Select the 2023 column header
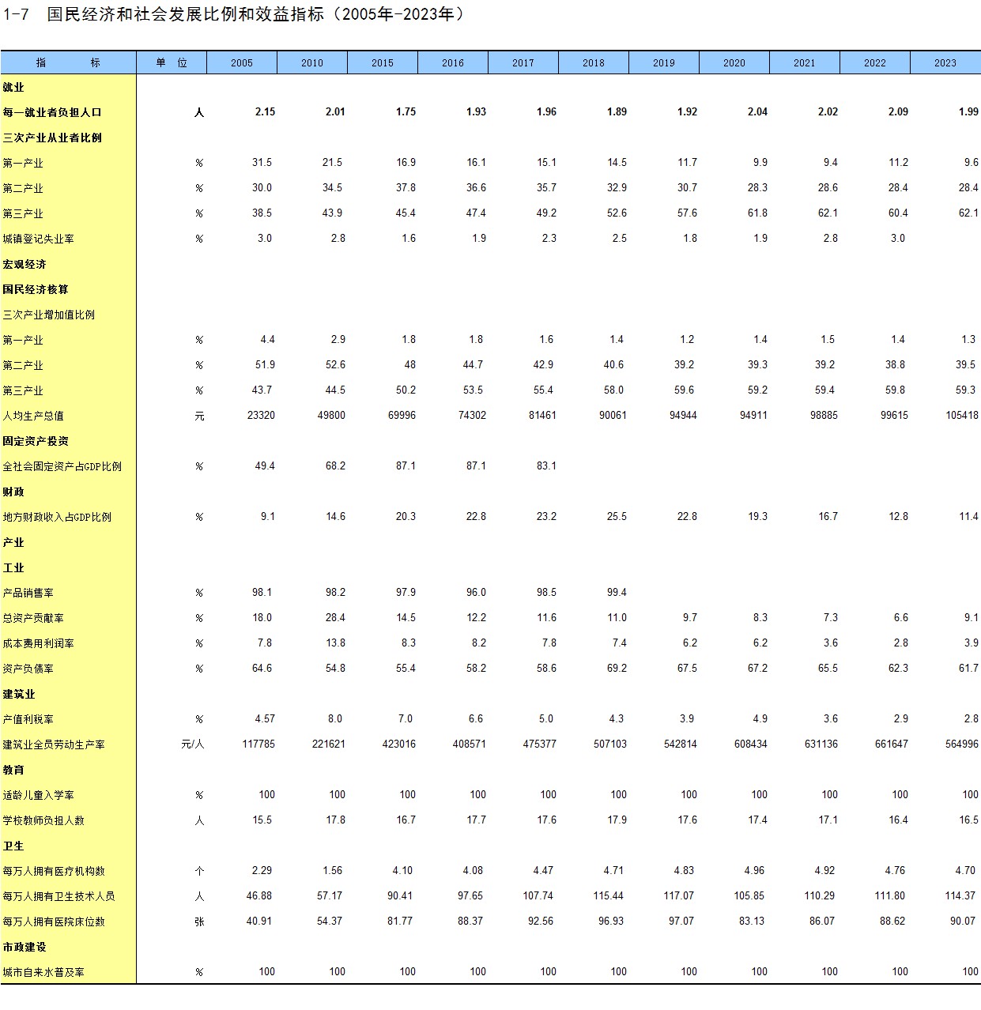Screen dimensions: 981x1010 945,63
